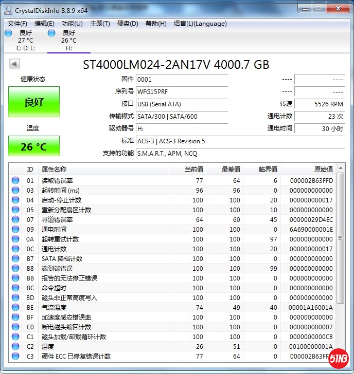Click status orb for BC 命令超时
This screenshot has height=374, width=354.
(15, 288)
